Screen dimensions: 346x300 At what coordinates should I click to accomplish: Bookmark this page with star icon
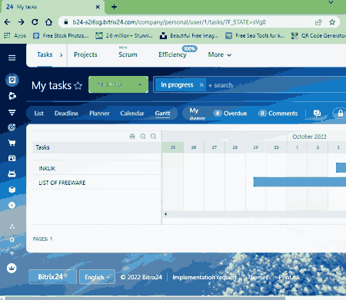[332, 22]
